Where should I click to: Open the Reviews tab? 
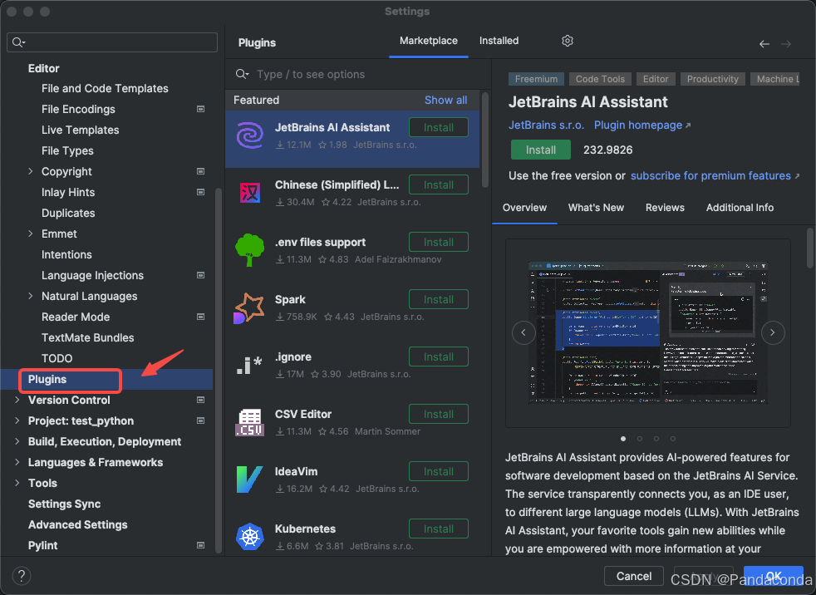point(665,208)
